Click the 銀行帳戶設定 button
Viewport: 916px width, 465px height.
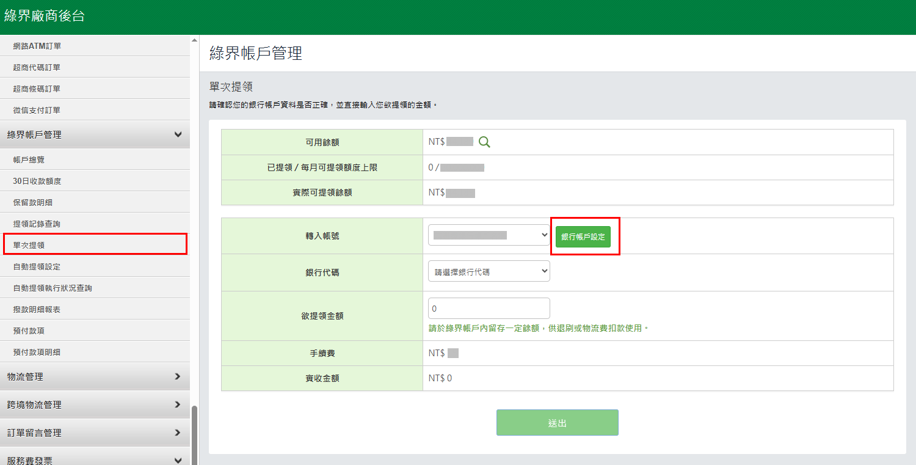583,236
